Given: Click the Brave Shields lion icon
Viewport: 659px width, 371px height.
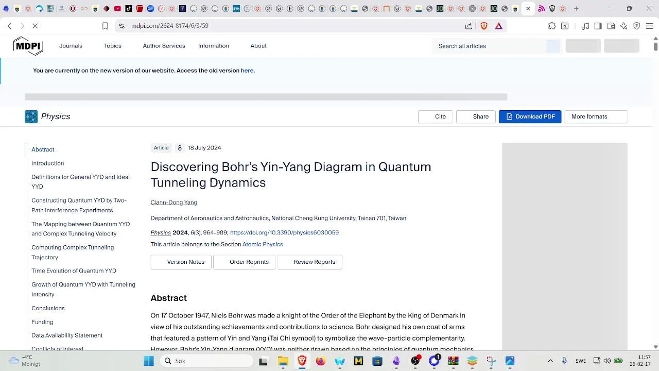Looking at the screenshot, I should [484, 26].
